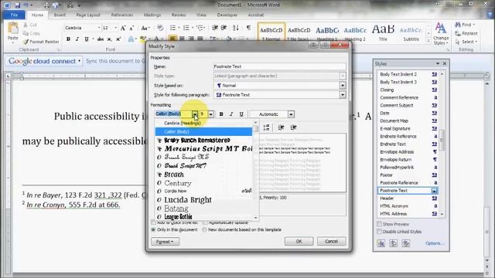Click the Sort icon in the ribbon

pos(236,28)
